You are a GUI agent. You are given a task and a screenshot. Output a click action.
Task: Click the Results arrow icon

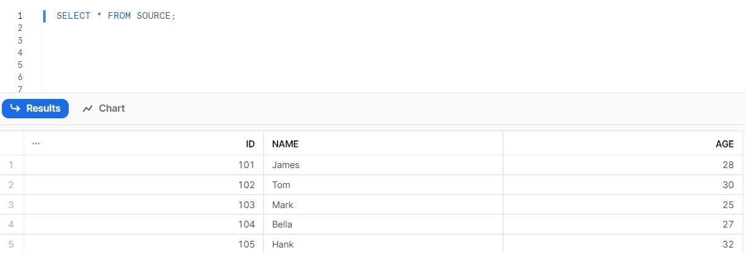tap(15, 108)
